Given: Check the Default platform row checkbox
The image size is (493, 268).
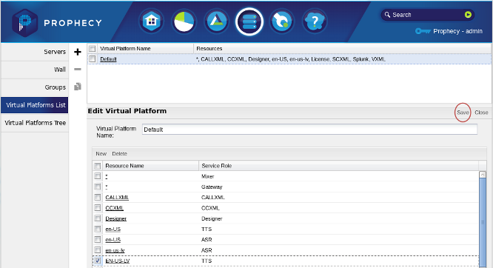Looking at the screenshot, I should pos(92,58).
